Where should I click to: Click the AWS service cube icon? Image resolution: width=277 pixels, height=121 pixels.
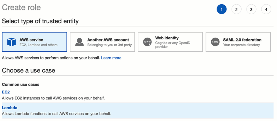tap(11, 42)
